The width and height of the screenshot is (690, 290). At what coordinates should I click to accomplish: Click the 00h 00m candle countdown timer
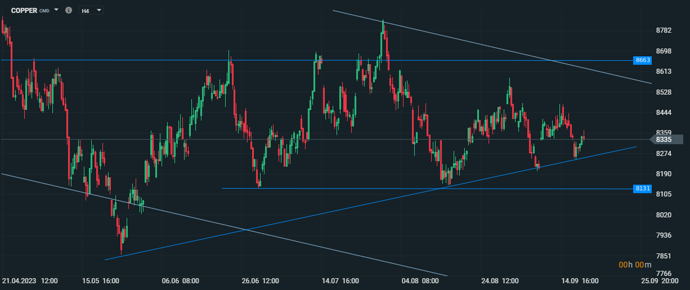(x=635, y=265)
